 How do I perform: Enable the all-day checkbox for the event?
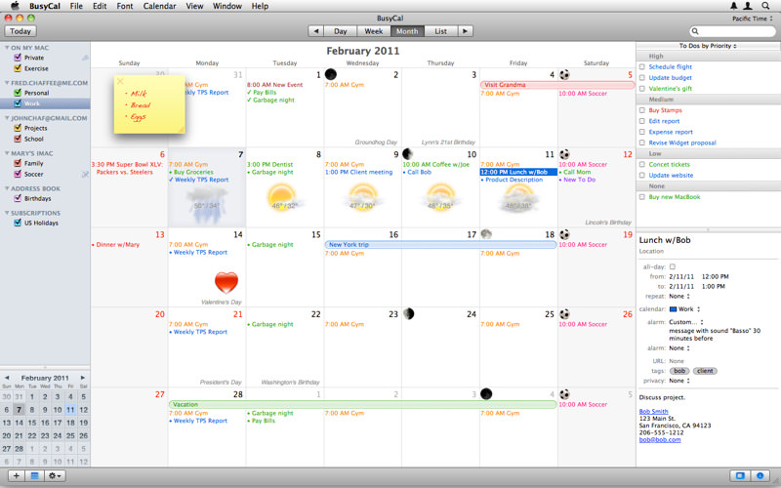coord(672,266)
